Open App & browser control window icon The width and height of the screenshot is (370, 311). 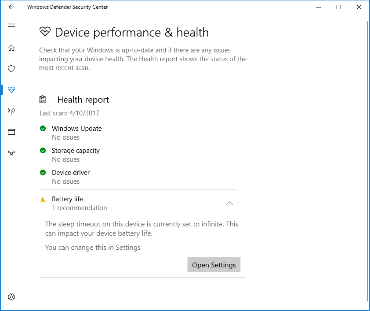coord(11,132)
